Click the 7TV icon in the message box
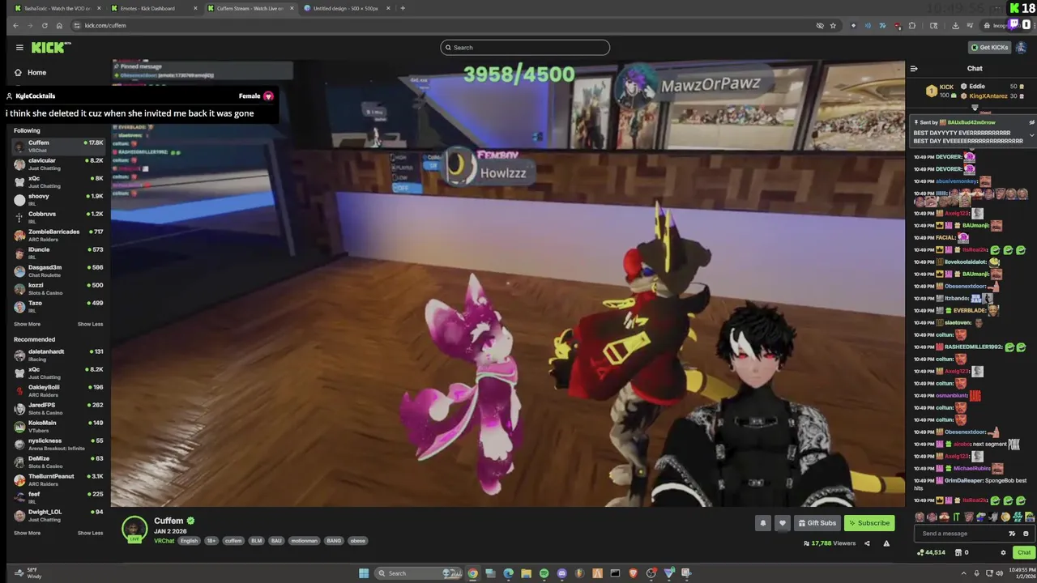1037x583 pixels. pyautogui.click(x=1012, y=534)
